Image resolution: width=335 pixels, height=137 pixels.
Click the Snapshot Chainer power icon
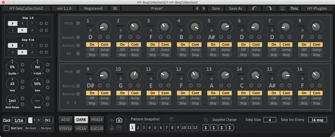(206, 120)
